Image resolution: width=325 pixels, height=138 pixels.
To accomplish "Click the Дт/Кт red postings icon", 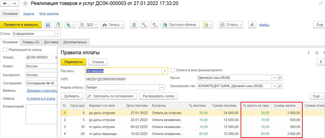I will pyautogui.click(x=154, y=25).
